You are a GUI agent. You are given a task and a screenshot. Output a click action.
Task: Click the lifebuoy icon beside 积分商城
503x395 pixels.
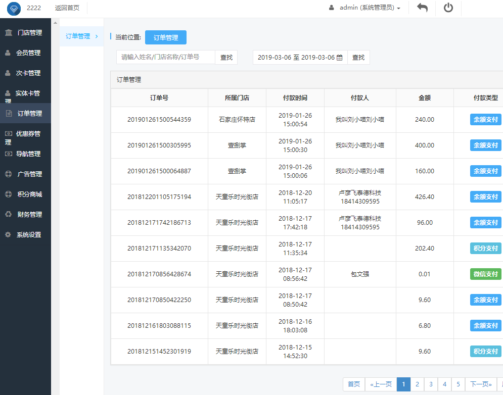point(9,194)
